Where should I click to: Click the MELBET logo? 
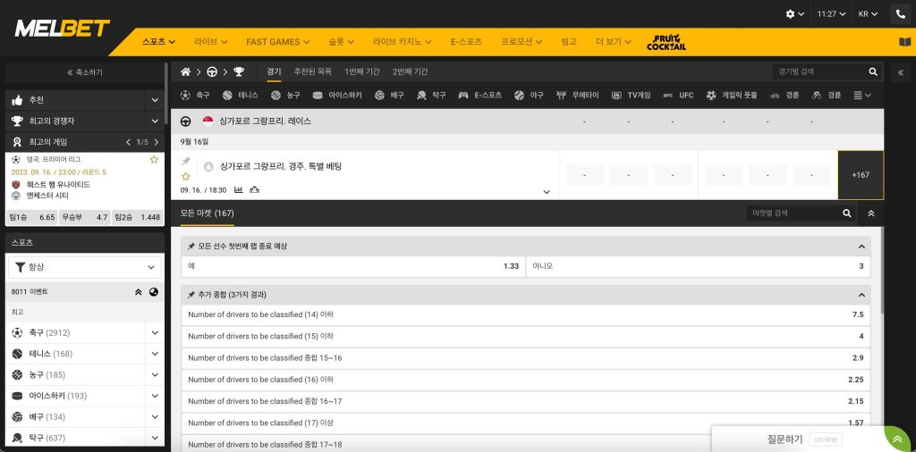pos(63,28)
